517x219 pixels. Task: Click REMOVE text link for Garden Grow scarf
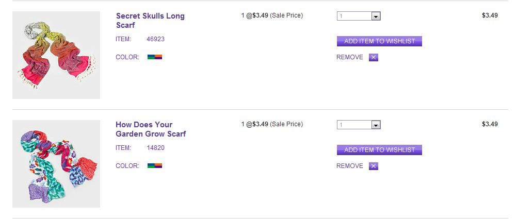point(349,166)
